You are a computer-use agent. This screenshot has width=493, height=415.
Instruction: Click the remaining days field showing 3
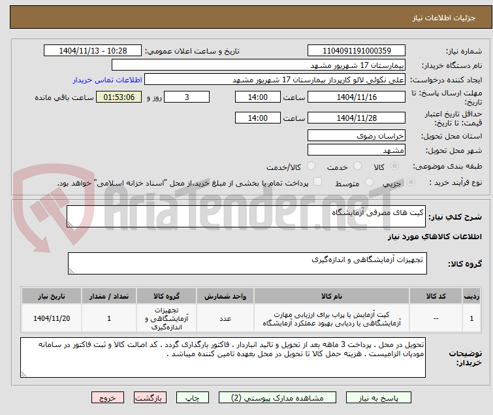[x=187, y=97]
